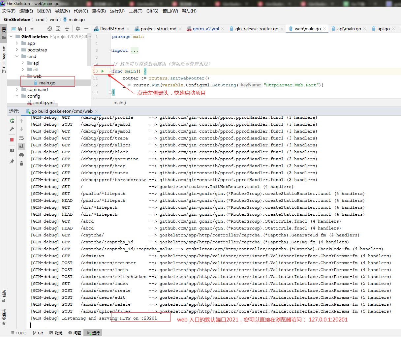Open the 结构 structure side panel
This screenshot has height=337, width=401.
click(4, 295)
